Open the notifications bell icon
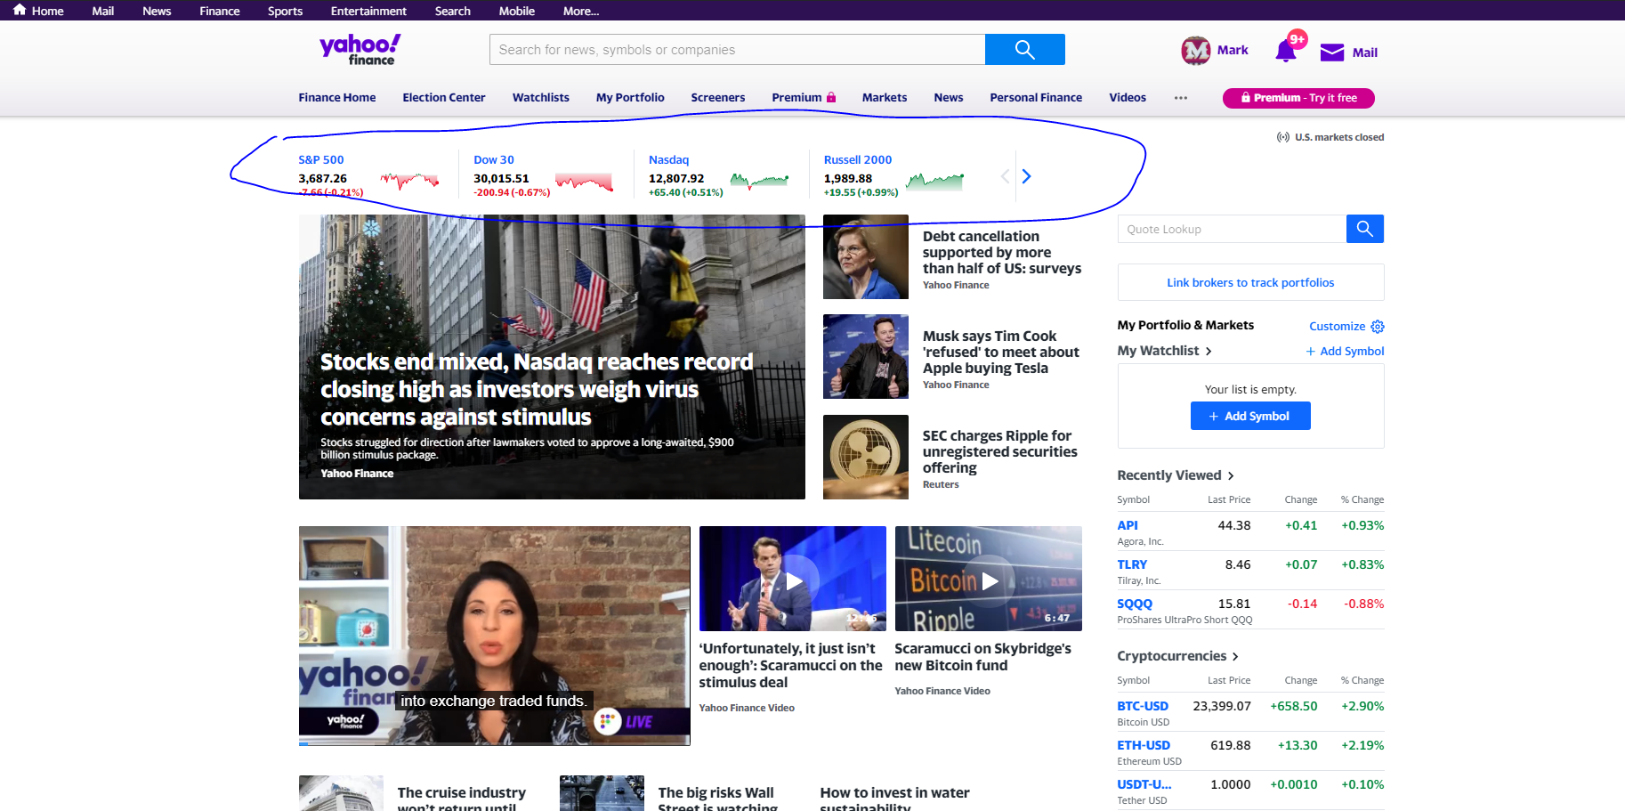This screenshot has height=811, width=1625. [1286, 51]
